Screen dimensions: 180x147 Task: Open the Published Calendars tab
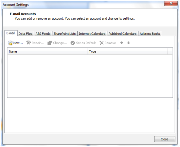122,34
